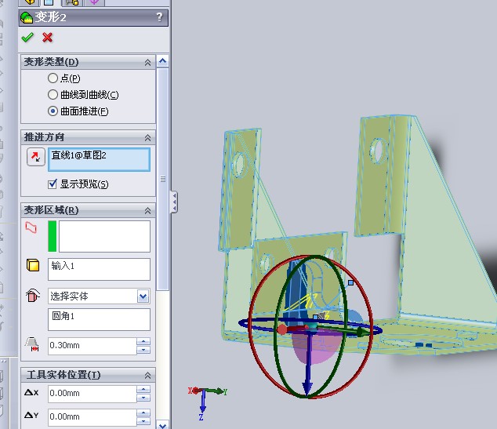
Task: Select the 点(P) deform type
Action: tap(53, 78)
